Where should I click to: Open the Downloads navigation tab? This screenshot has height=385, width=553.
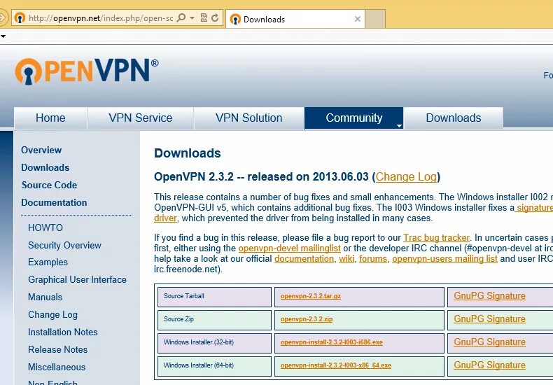pos(453,118)
